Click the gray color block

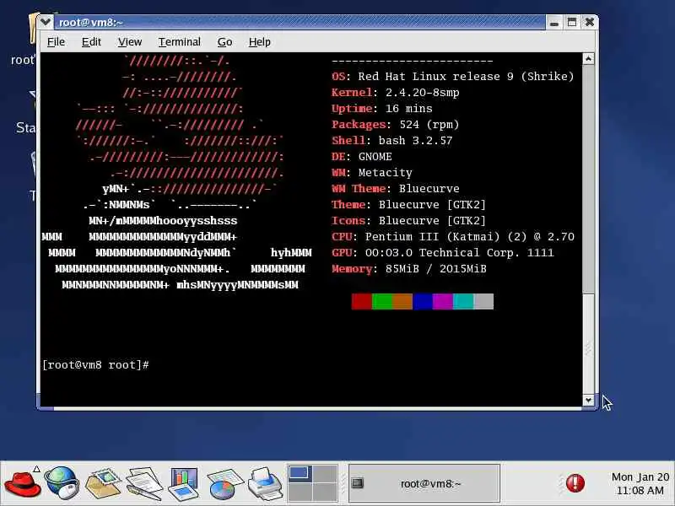483,301
